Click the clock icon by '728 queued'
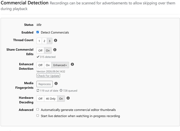Screen dimensions: 180x131 tap(61, 91)
